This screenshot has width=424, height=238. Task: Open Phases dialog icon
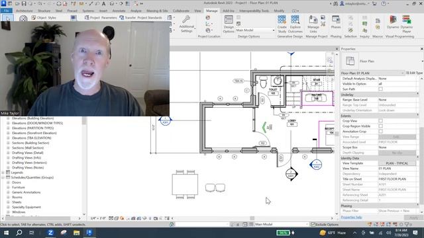336,22
